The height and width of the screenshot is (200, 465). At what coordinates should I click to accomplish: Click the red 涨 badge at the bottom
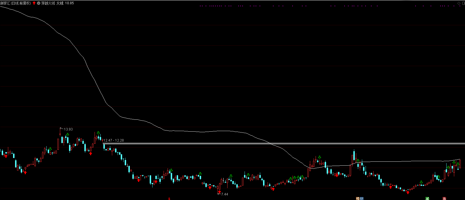click(x=444, y=199)
